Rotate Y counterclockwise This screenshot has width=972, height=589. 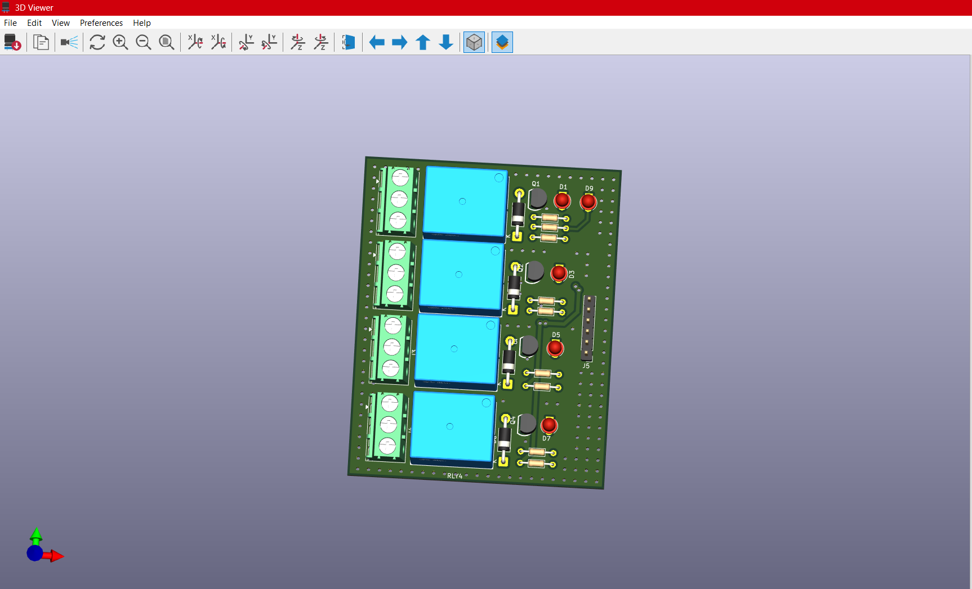269,42
